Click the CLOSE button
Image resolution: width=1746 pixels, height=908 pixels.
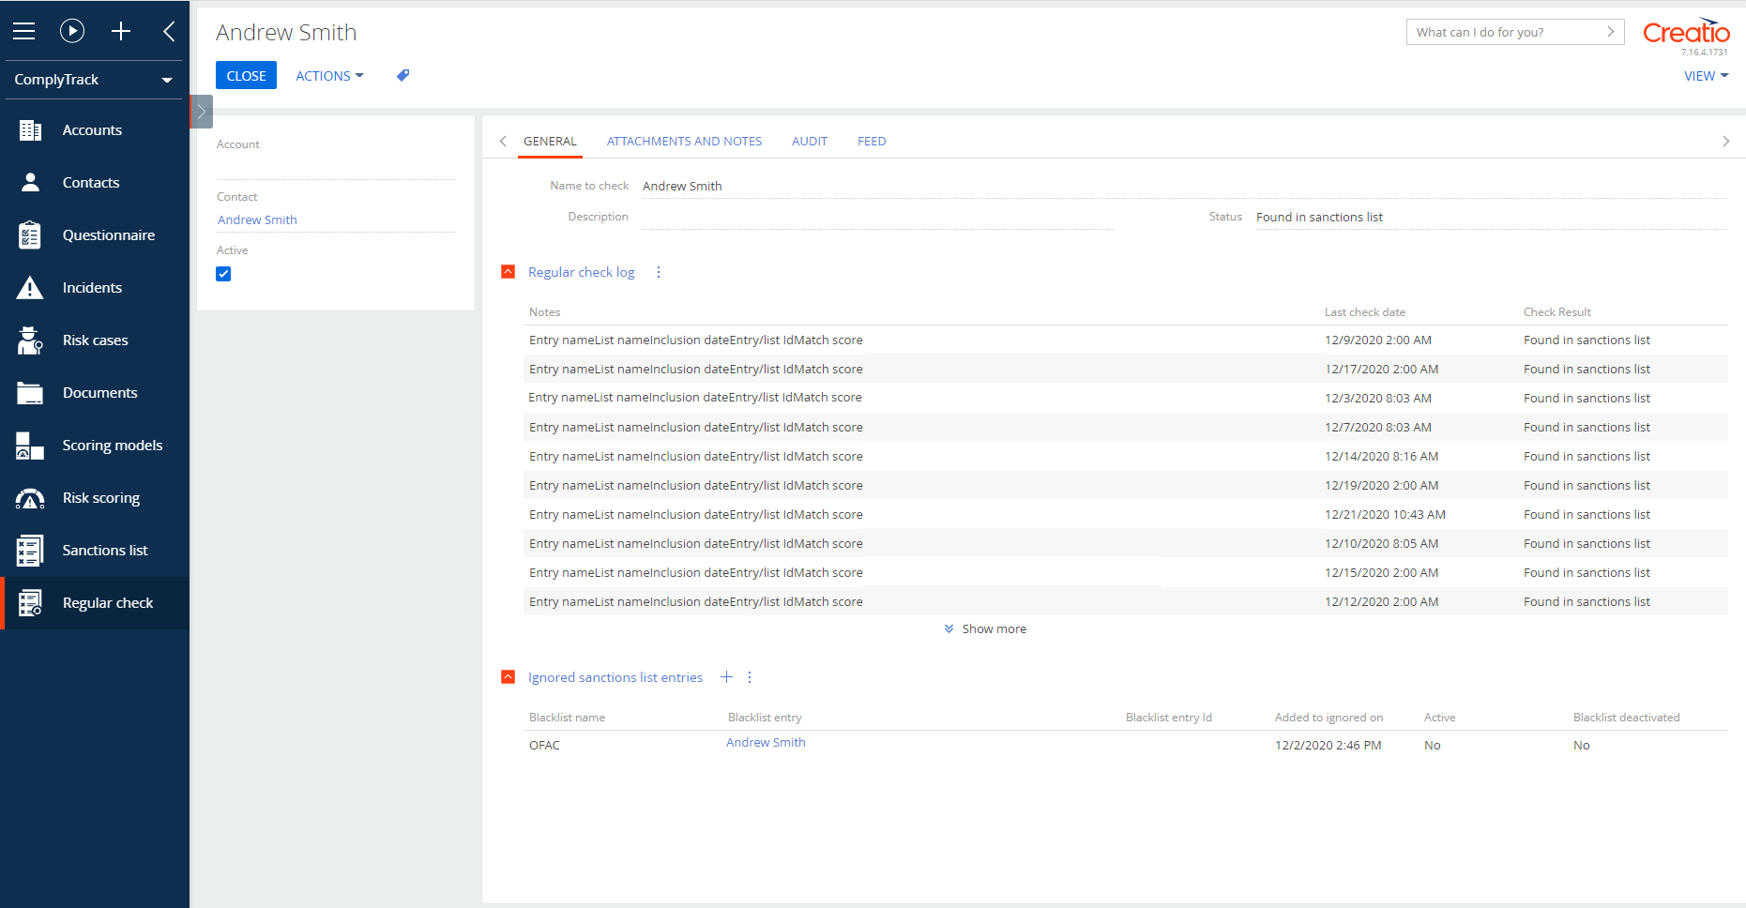(x=246, y=75)
